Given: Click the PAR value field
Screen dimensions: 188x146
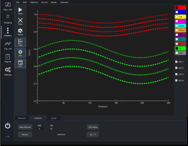Looking at the screenshot, I should pos(40,129).
